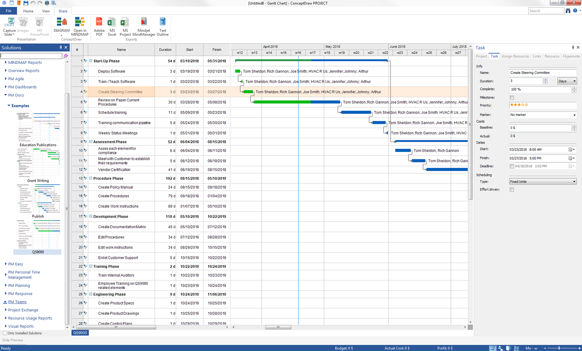Screen dimensions: 582x351
Task: Open the scheduling Type dropdown
Action: click(x=542, y=182)
